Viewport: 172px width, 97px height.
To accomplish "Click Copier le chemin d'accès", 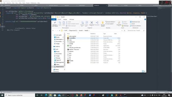I will tap(72, 24).
